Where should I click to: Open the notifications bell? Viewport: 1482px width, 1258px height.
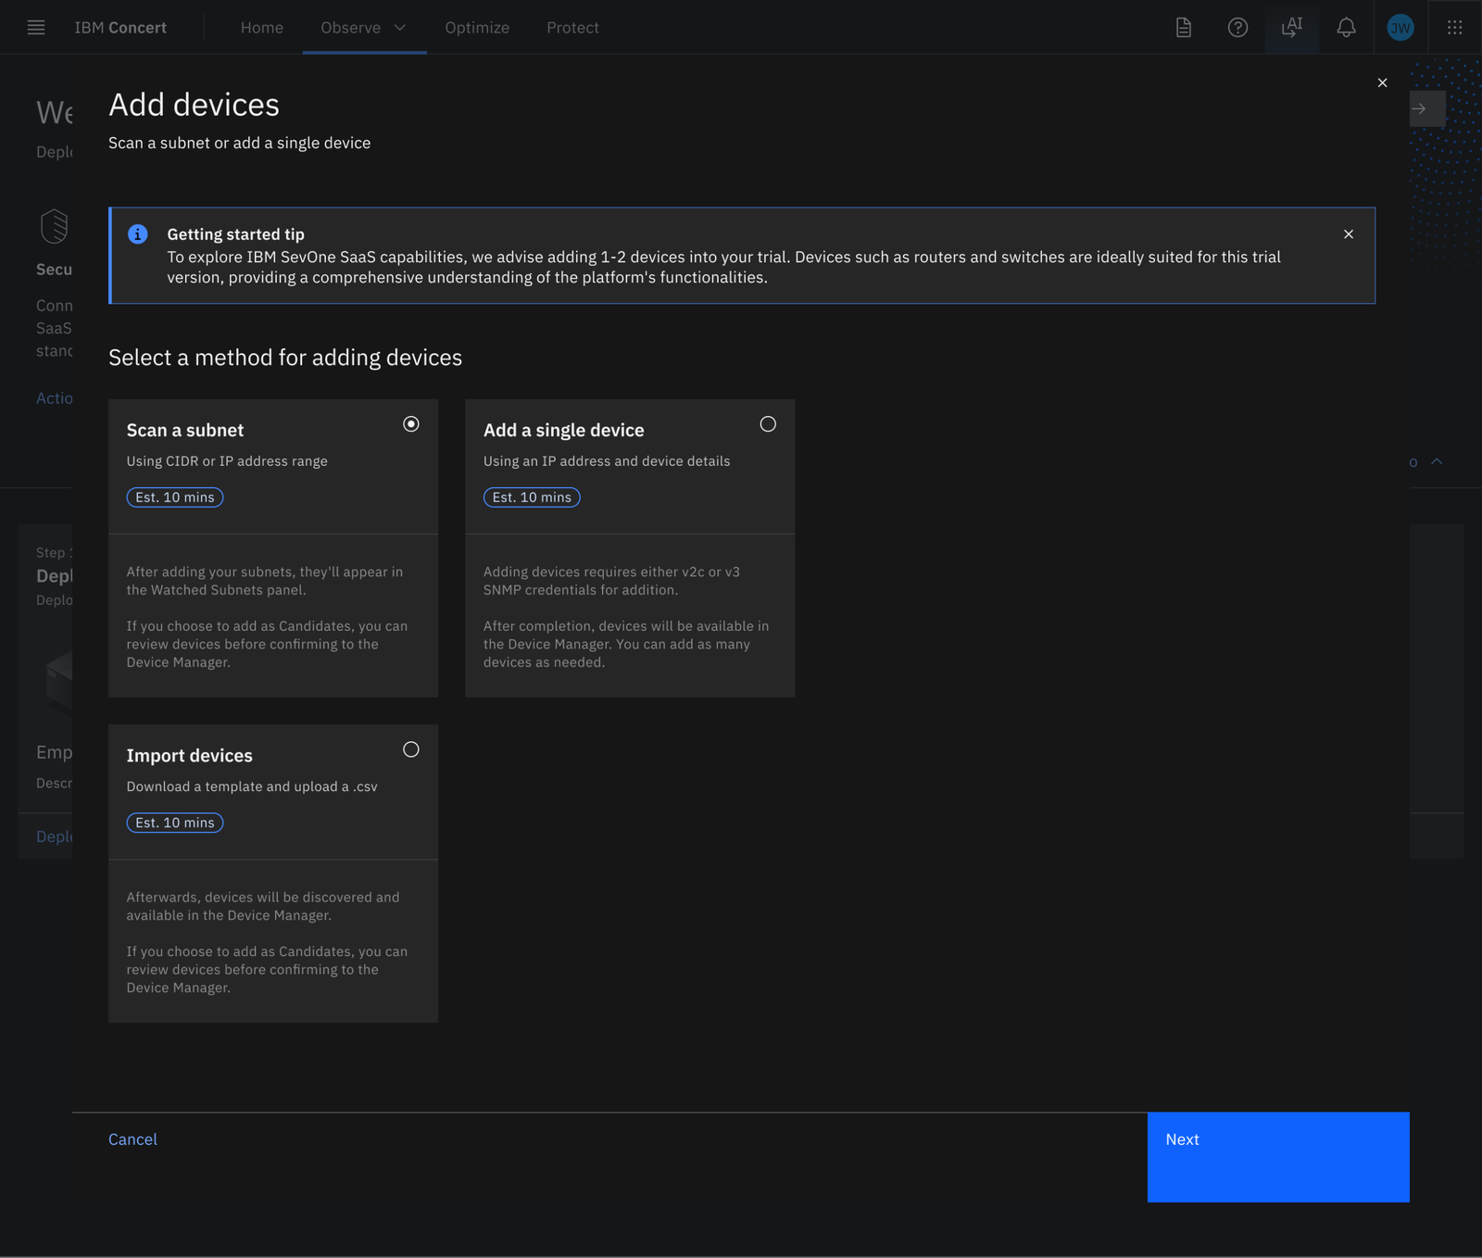click(1346, 27)
